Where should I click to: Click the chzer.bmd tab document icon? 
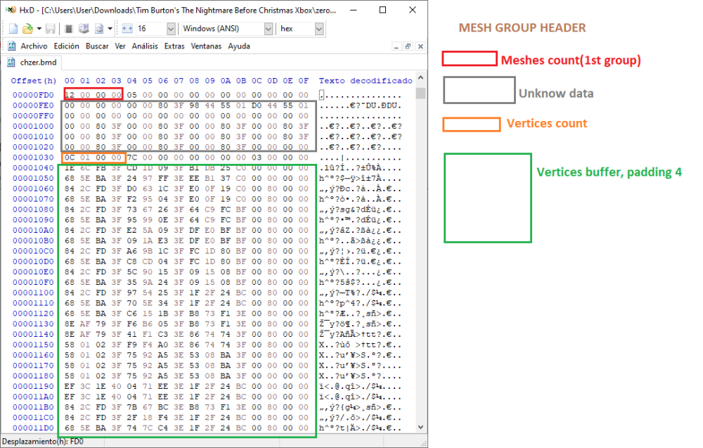(11, 61)
